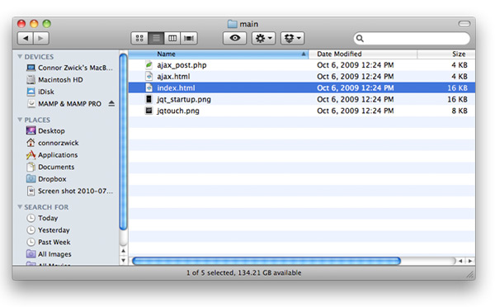The image size is (495, 307).
Task: Click the 16 KB size of index.html
Action: pyautogui.click(x=457, y=87)
